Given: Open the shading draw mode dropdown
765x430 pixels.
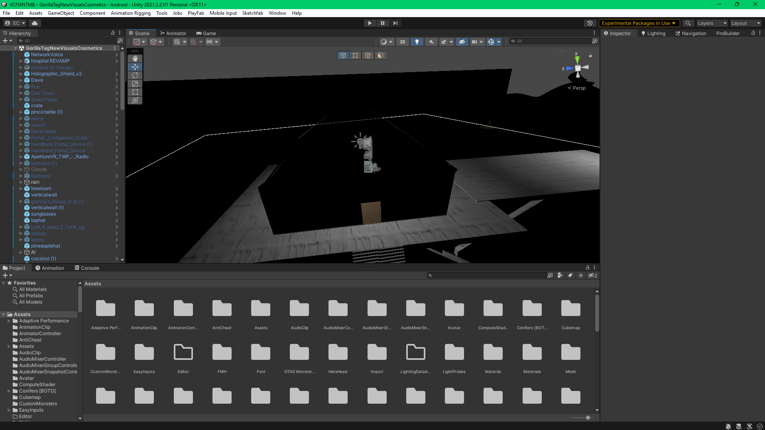Looking at the screenshot, I should 387,42.
